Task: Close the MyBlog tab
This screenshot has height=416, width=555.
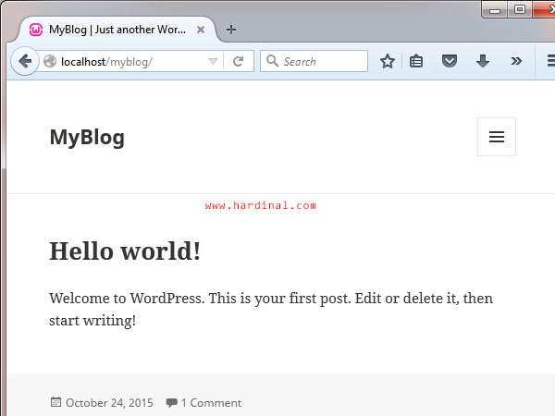Action: point(201,30)
